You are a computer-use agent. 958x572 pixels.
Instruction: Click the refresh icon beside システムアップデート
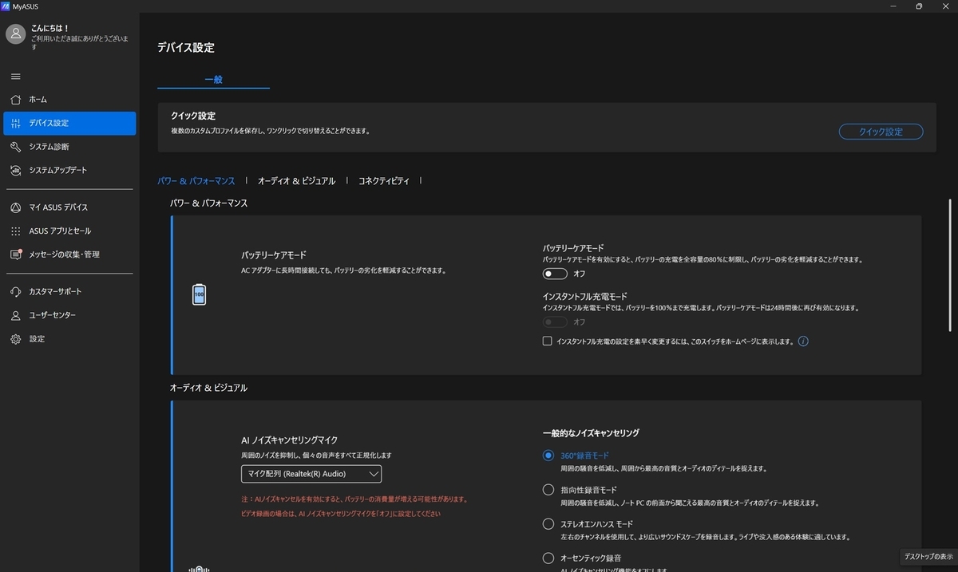[15, 171]
